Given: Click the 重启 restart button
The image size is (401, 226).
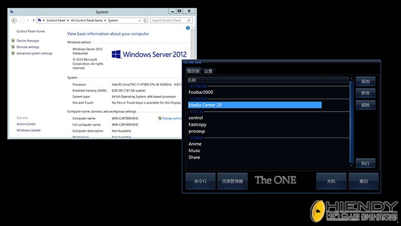Looking at the screenshot, I should (x=363, y=181).
